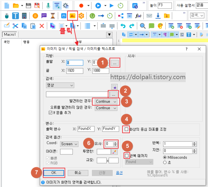Screen dimensions: 208x187
Task: Click the region select ... button next to Y
Action: tap(115, 63)
